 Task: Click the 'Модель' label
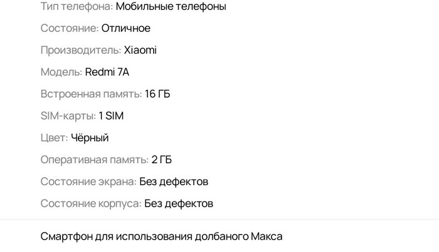[61, 72]
